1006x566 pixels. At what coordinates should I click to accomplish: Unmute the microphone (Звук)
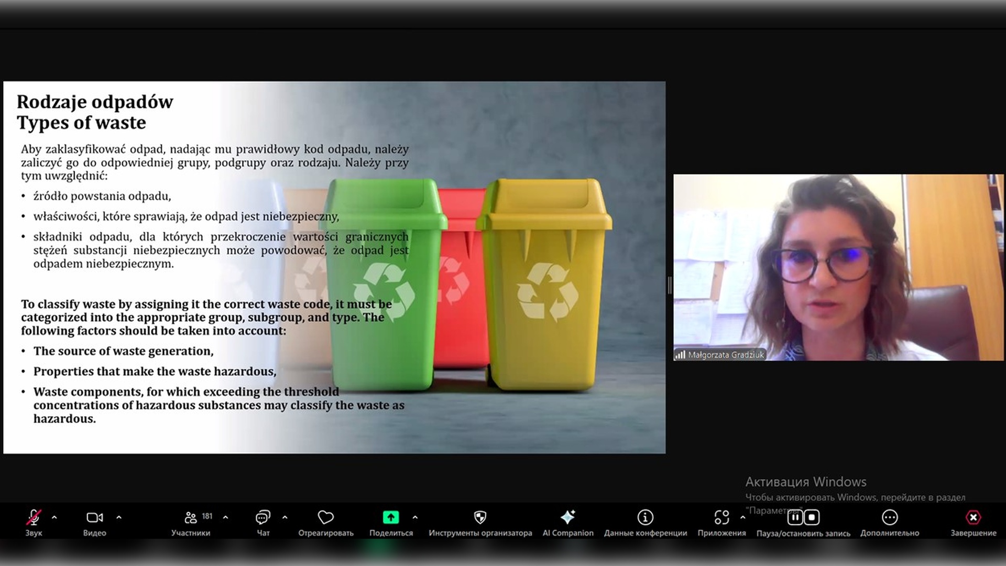pos(34,518)
